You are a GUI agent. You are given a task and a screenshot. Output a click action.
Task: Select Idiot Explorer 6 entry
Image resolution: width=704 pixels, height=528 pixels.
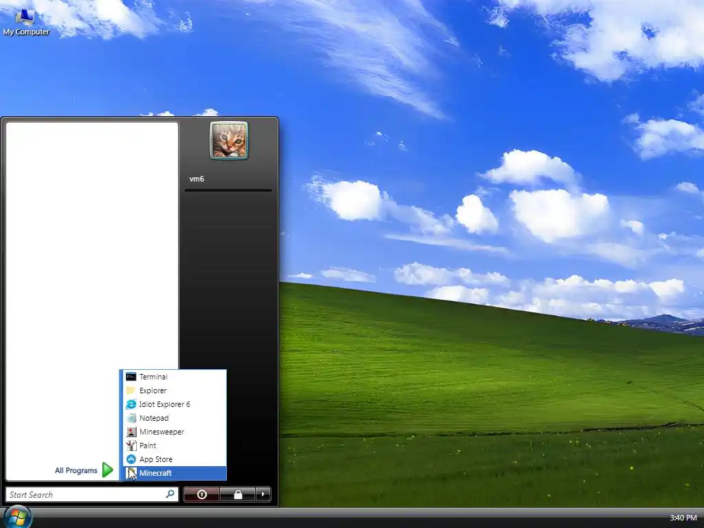[175, 404]
